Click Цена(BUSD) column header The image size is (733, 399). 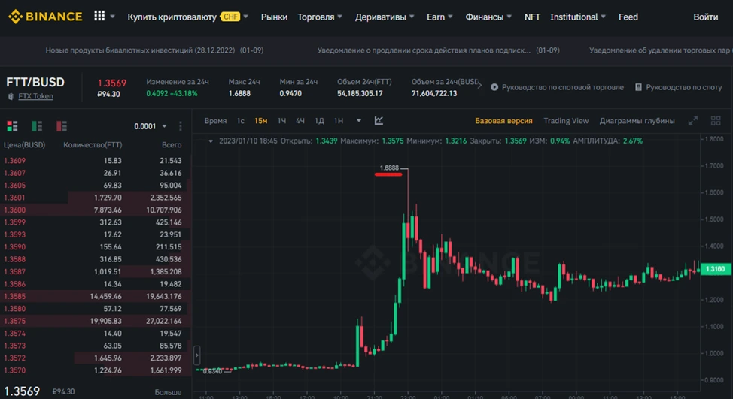click(24, 145)
